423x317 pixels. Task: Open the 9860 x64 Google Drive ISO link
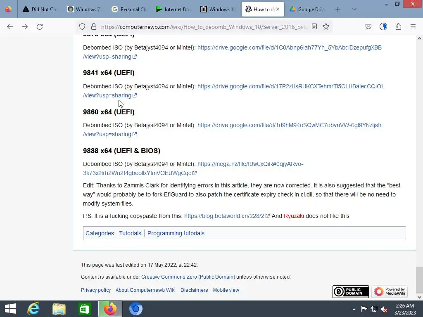[x=290, y=125]
